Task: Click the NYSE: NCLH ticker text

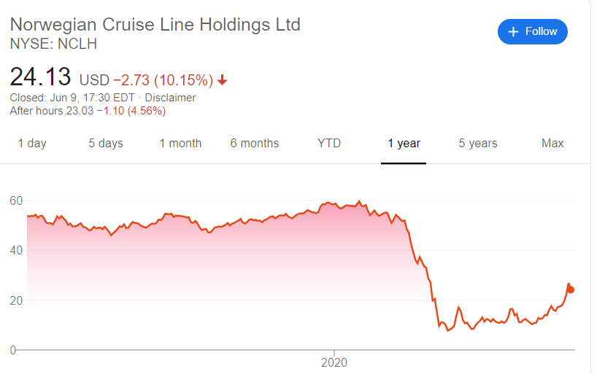Action: [53, 44]
